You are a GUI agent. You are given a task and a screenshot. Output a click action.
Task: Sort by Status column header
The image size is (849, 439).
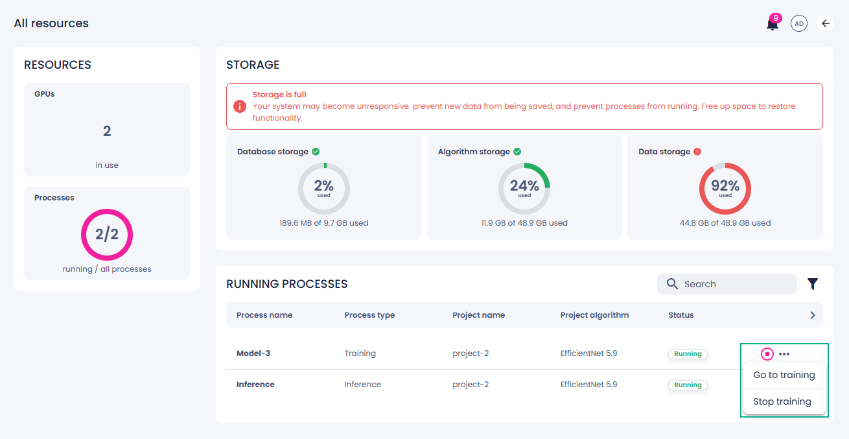tap(681, 315)
